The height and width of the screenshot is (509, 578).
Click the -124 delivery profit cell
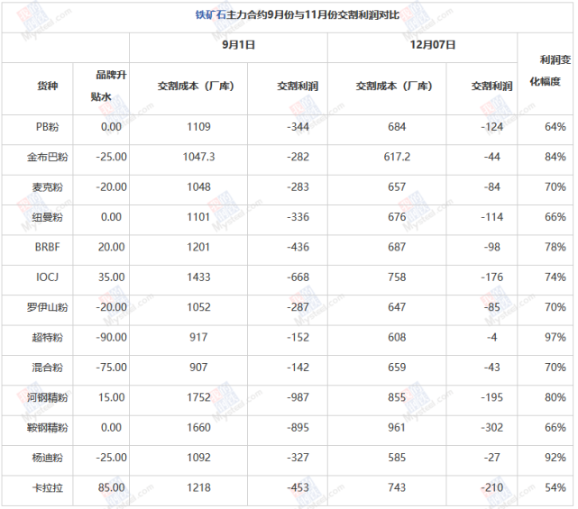pyautogui.click(x=492, y=127)
